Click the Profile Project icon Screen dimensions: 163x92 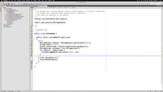coord(40,4)
